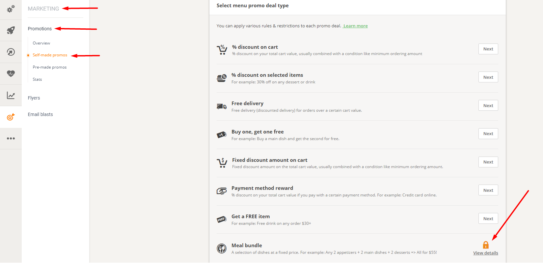Select the heart pulse sidebar icon
Screen dimensions: 543x265
tap(11, 74)
